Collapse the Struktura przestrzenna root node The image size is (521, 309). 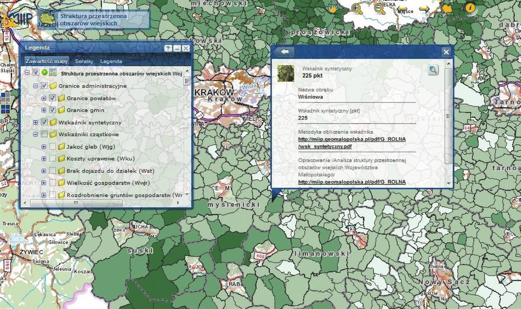pos(27,73)
